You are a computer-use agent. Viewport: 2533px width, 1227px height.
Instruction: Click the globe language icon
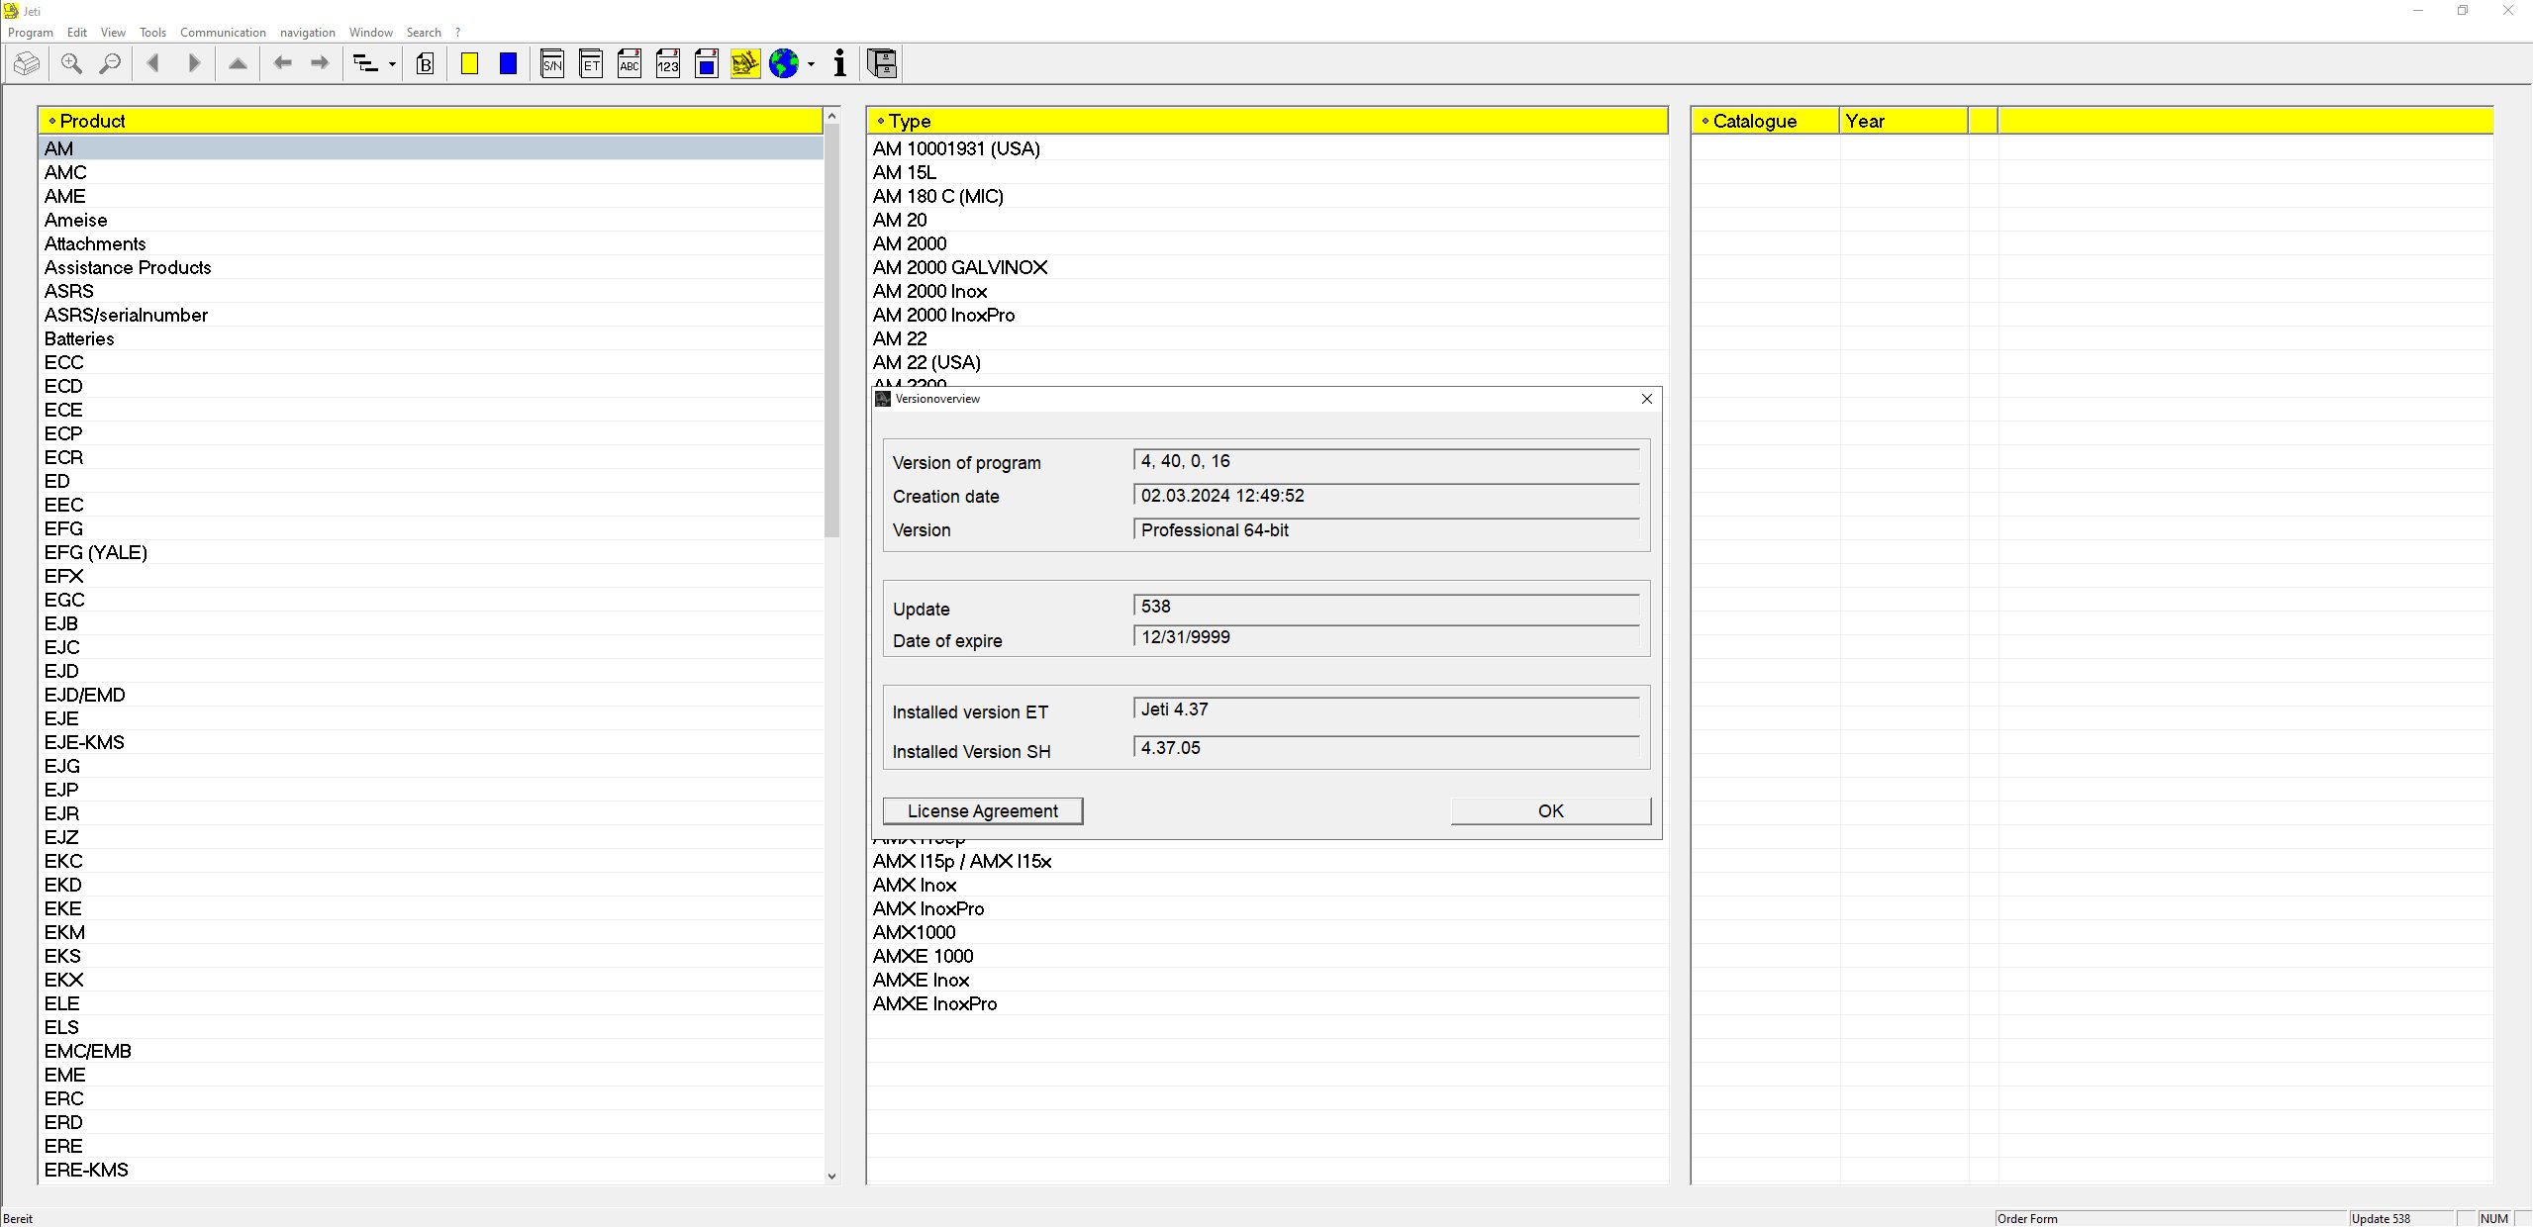click(x=784, y=64)
